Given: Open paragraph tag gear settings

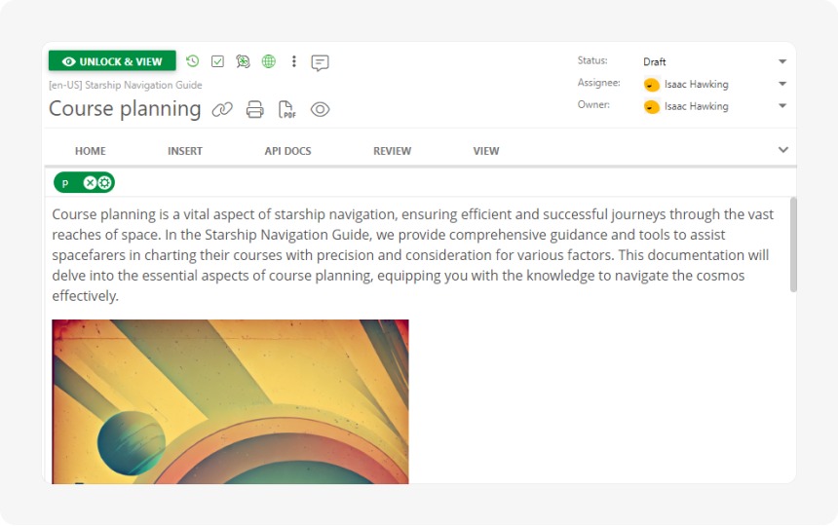Looking at the screenshot, I should [x=104, y=182].
